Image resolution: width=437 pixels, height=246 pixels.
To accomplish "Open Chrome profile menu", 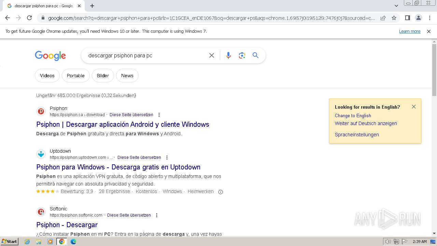I will click(418, 18).
